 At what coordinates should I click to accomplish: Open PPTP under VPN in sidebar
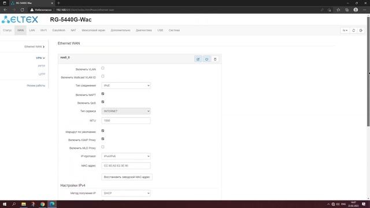[41, 66]
